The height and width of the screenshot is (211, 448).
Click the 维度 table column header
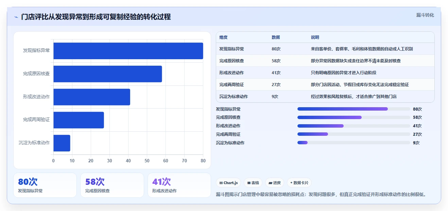click(x=223, y=37)
